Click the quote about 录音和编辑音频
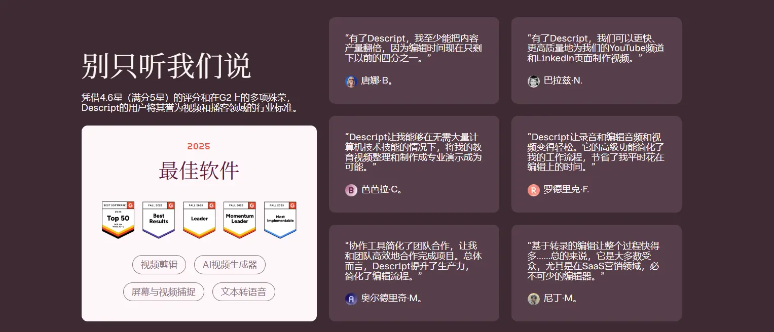 (x=596, y=152)
